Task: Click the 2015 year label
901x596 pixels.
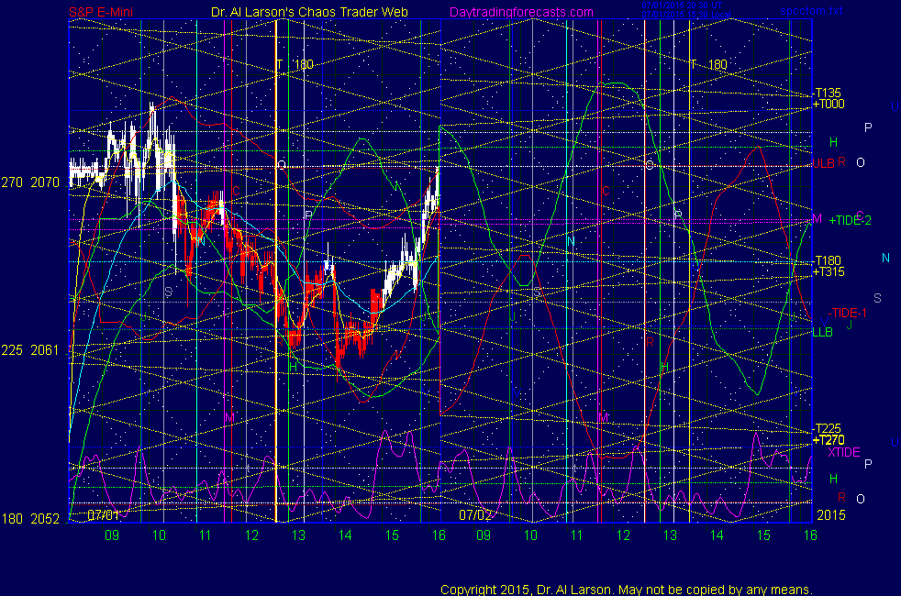Action: (831, 515)
